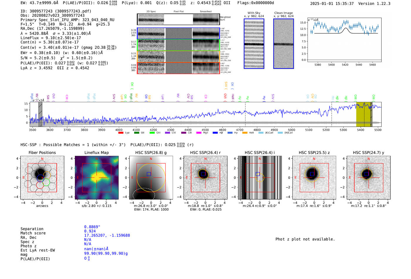Select the Separation value 0.8869"

tap(92, 227)
